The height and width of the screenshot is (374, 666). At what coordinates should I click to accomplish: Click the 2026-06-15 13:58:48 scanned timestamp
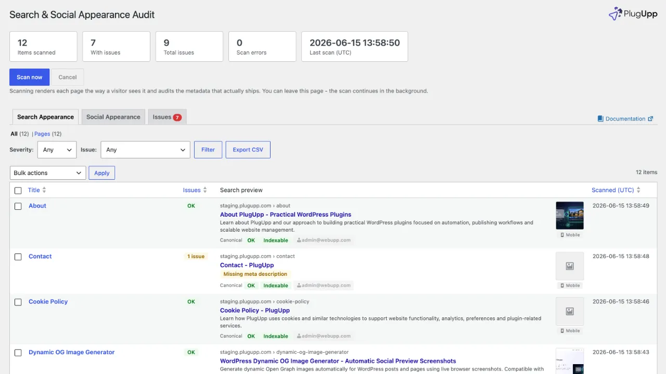click(621, 256)
